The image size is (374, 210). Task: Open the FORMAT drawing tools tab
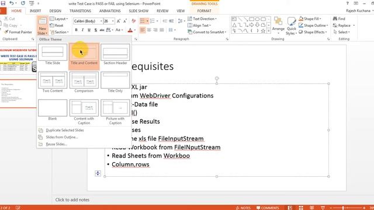[x=204, y=10]
